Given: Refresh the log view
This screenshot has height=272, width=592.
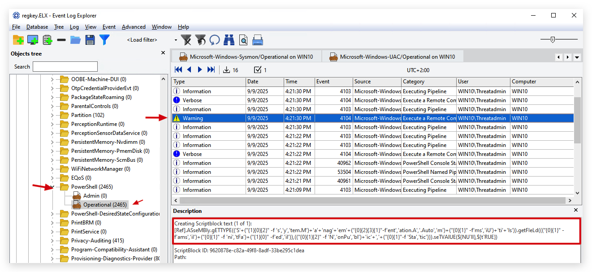Looking at the screenshot, I should coord(215,40).
